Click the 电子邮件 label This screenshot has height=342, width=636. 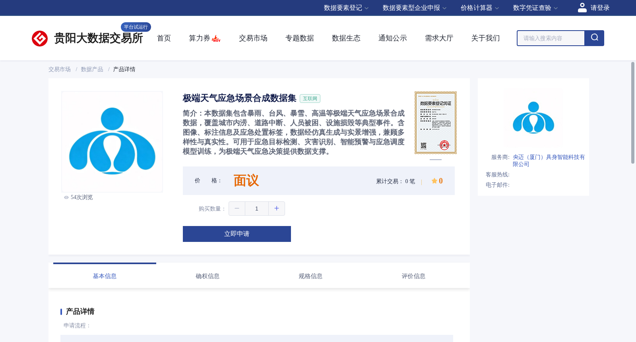coord(497,185)
